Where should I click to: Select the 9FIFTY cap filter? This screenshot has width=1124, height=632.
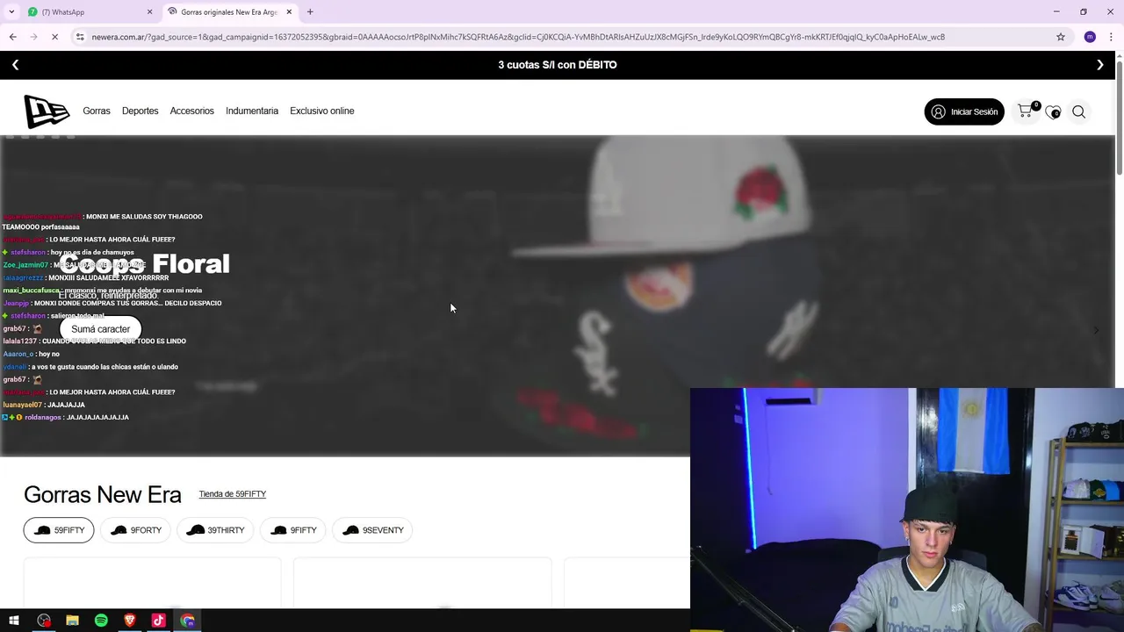[293, 530]
